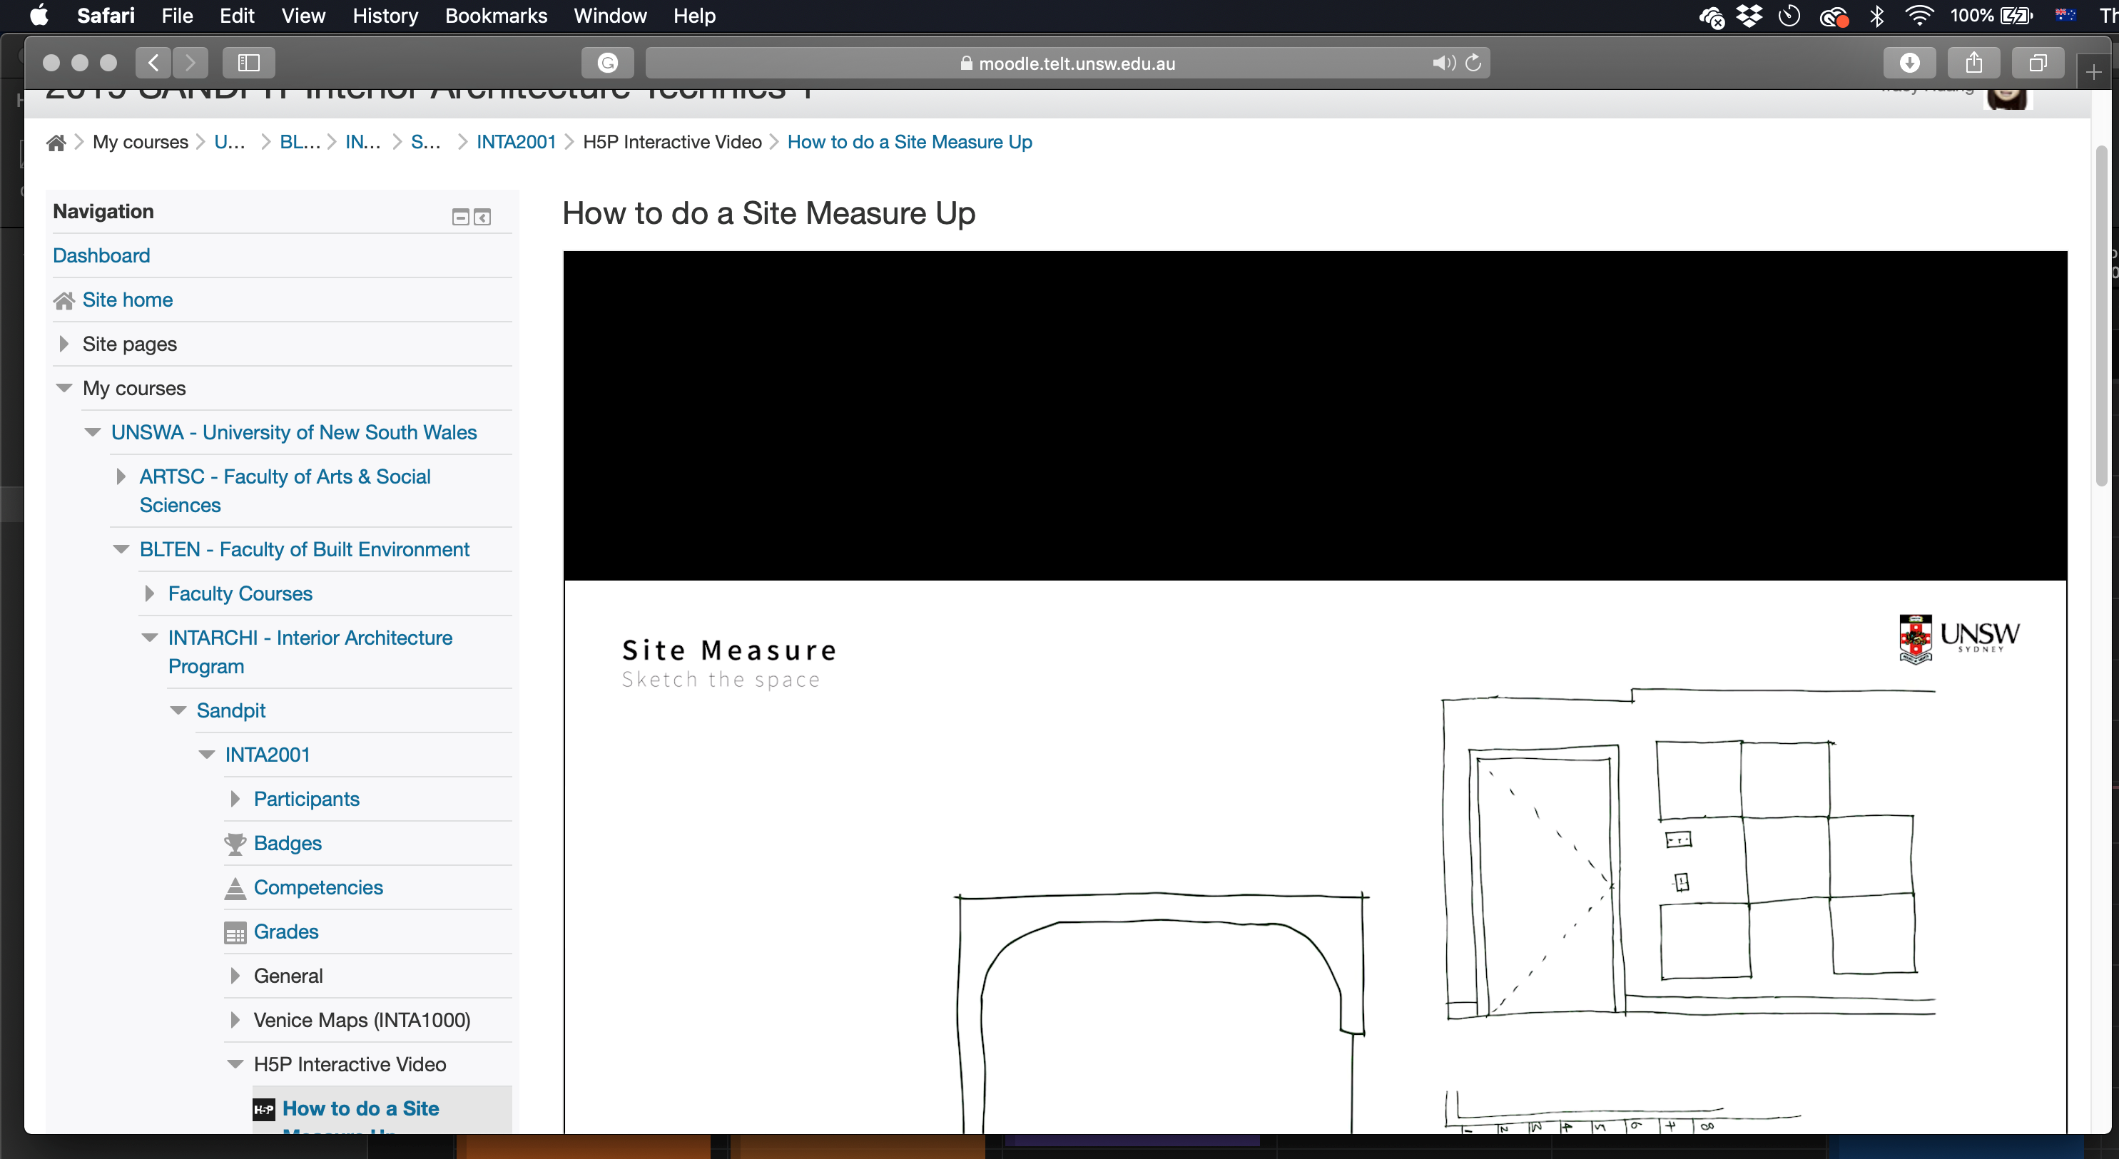Click the Safari app menu

pyautogui.click(x=106, y=16)
